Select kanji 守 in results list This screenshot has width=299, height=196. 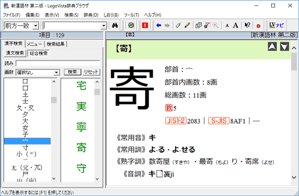tap(81, 168)
